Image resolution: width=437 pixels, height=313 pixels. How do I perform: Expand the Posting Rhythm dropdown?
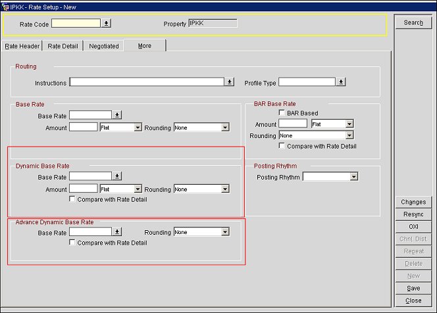pos(354,177)
